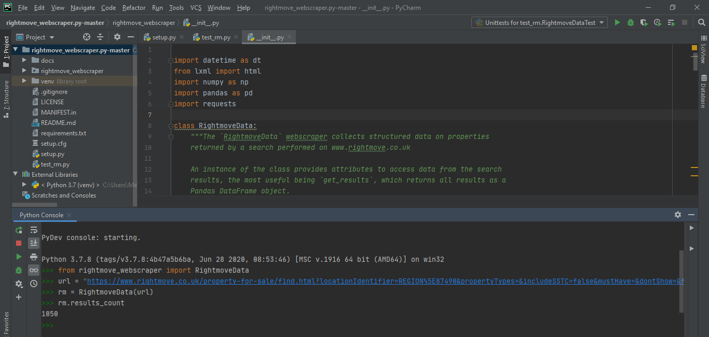This screenshot has width=709, height=337.
Task: Open Python Console tool window settings gear
Action: tap(678, 215)
